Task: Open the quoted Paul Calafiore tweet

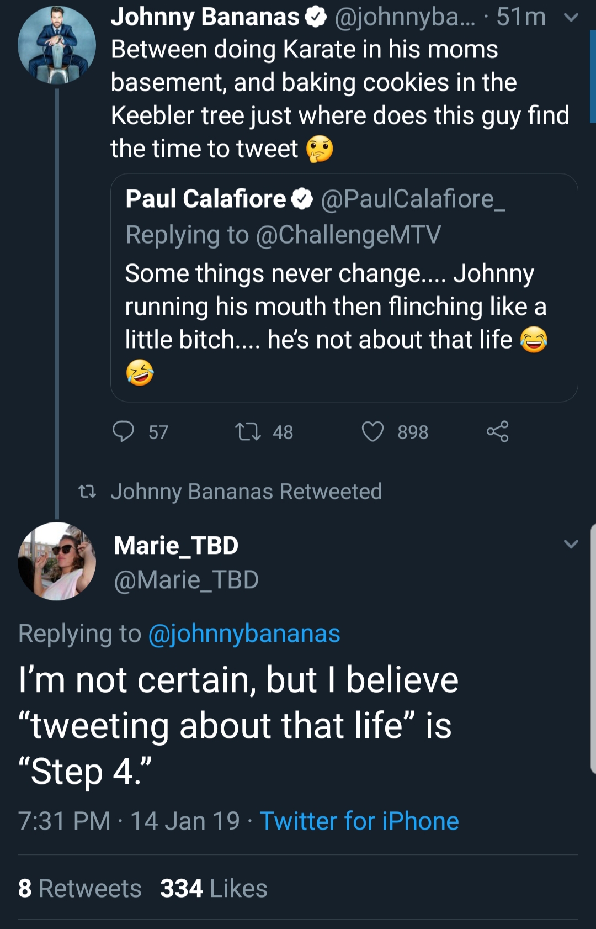Action: coord(344,288)
